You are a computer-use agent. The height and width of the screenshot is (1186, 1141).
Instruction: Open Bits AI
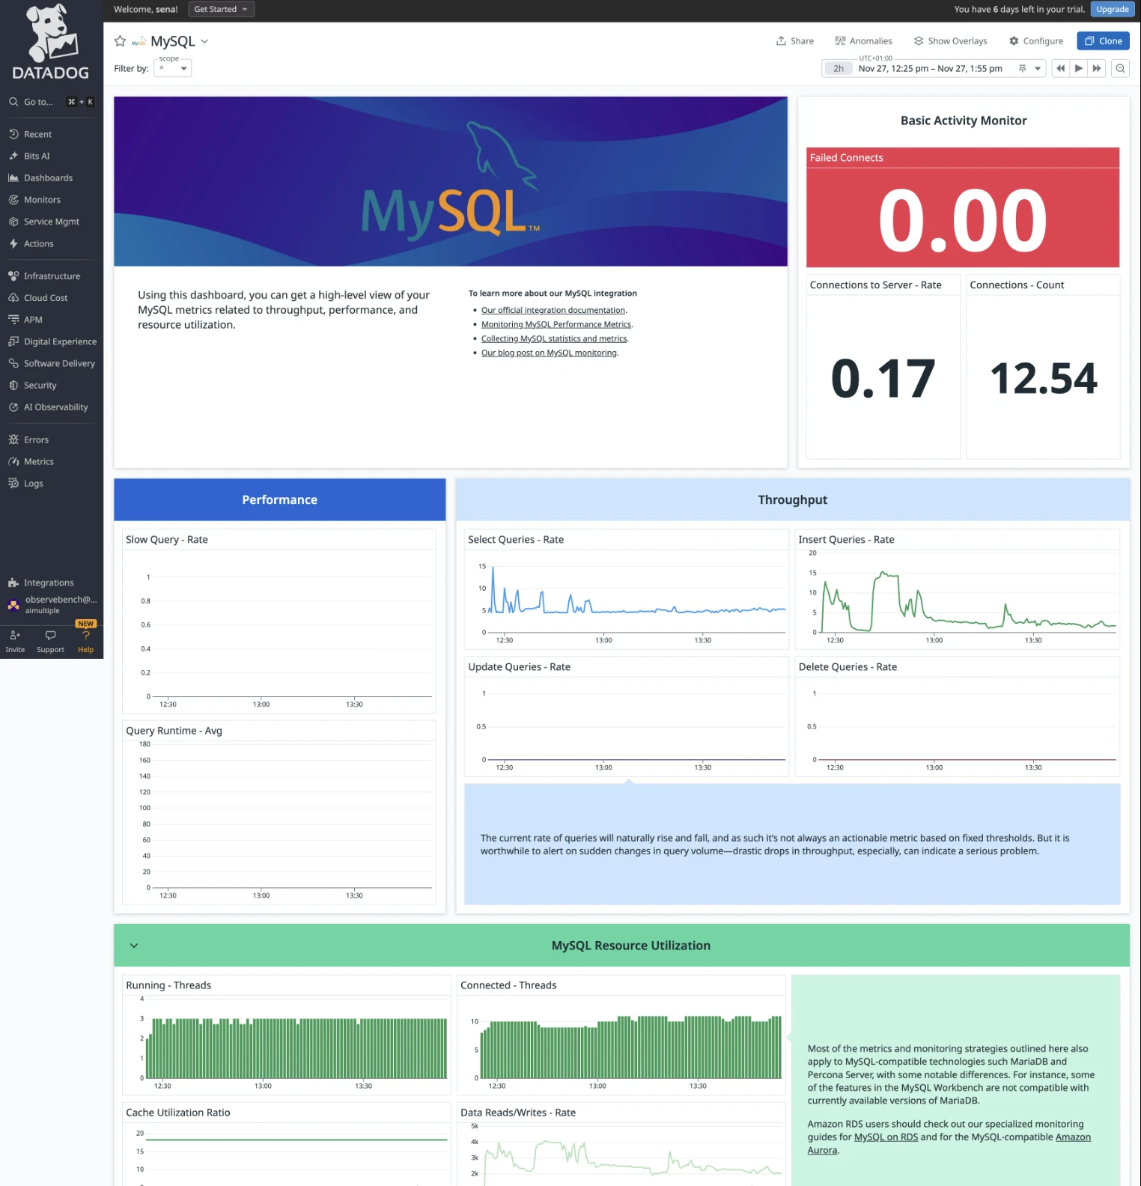click(37, 156)
